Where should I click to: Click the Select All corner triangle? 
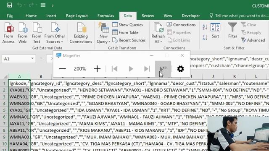tap(5, 76)
